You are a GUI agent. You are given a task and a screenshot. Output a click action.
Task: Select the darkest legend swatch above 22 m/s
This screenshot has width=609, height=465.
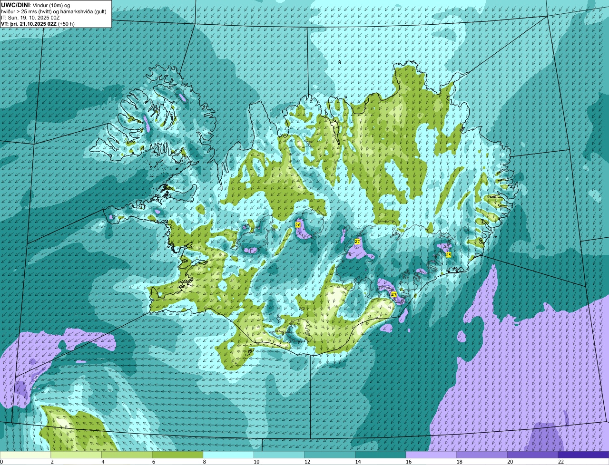583,455
